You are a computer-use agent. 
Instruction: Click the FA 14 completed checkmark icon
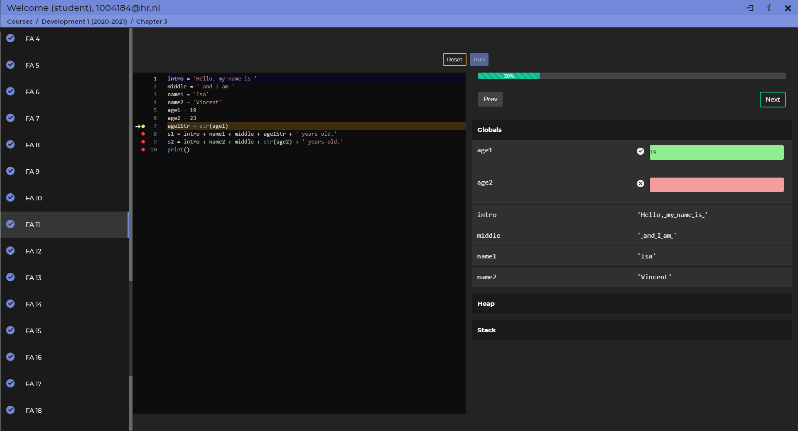[x=11, y=304]
